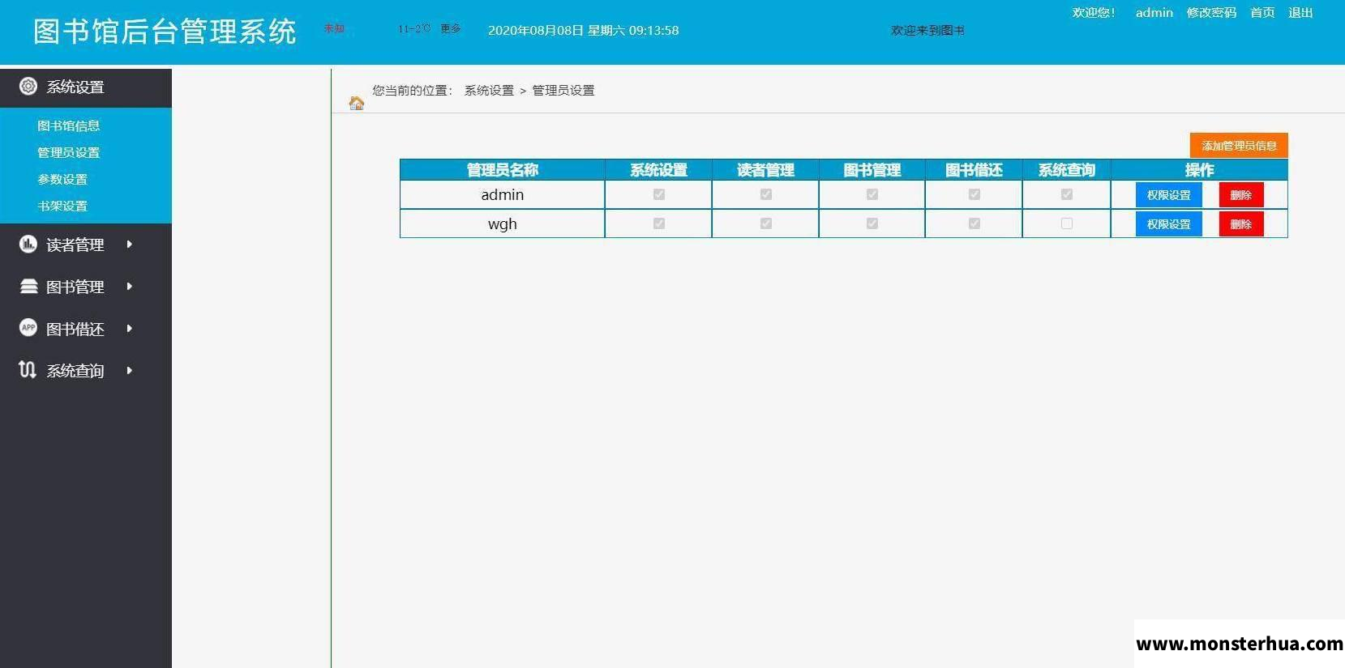Click the 操作 column header
1345x668 pixels.
click(1199, 170)
